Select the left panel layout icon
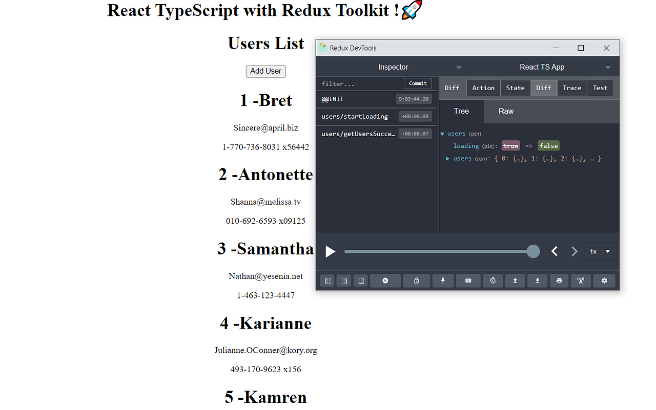The image size is (656, 410). [327, 280]
